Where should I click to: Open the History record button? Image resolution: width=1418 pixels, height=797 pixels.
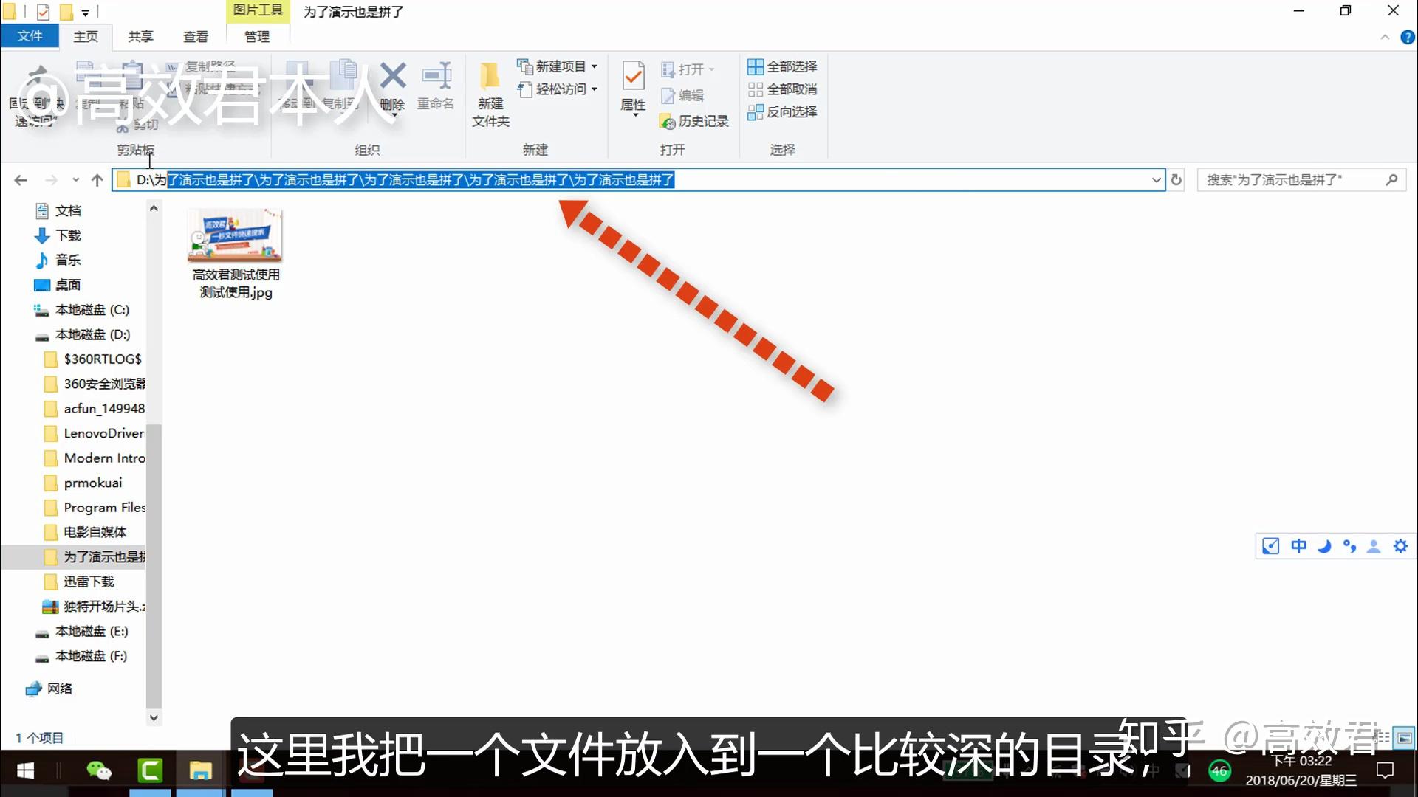point(694,121)
